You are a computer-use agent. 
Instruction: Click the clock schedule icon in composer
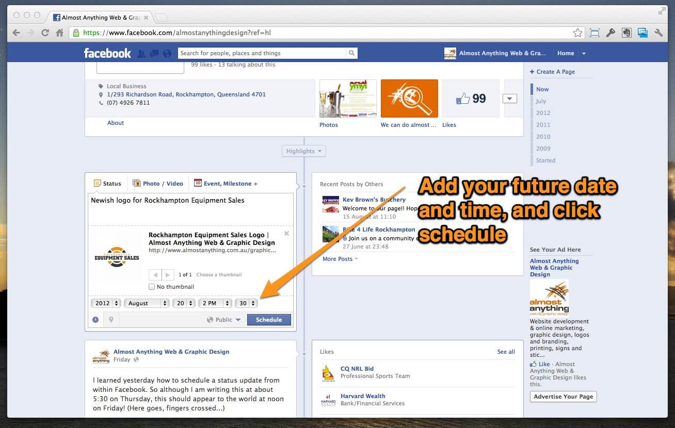click(95, 320)
